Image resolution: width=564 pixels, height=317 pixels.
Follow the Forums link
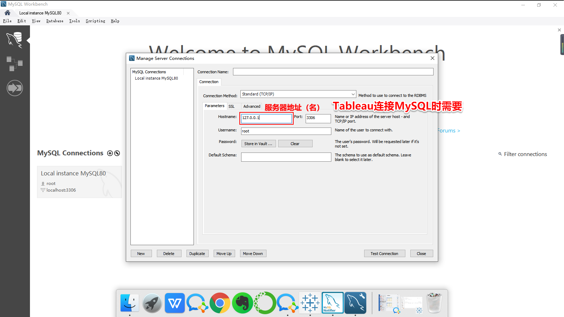pyautogui.click(x=449, y=131)
